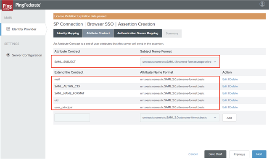
Task: Select the SAML_NAME_FORMAT attribute name
Action: [x=69, y=93]
